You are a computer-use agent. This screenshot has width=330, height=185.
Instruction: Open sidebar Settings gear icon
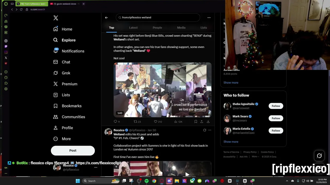(x=6, y=89)
